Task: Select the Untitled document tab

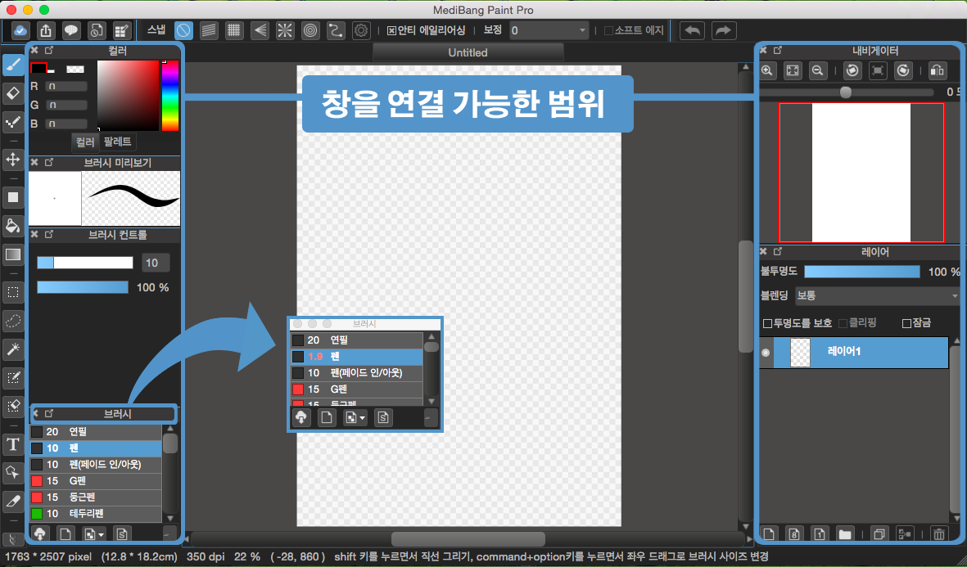Action: (x=468, y=52)
